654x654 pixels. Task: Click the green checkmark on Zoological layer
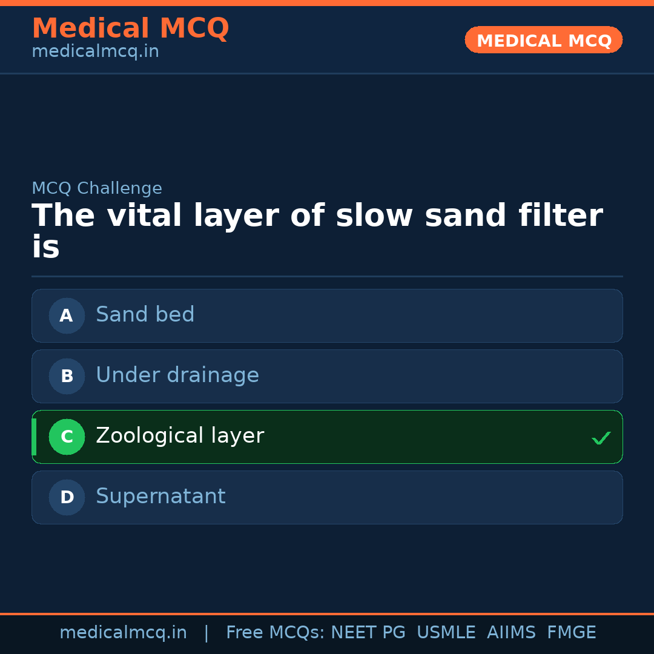(x=601, y=438)
